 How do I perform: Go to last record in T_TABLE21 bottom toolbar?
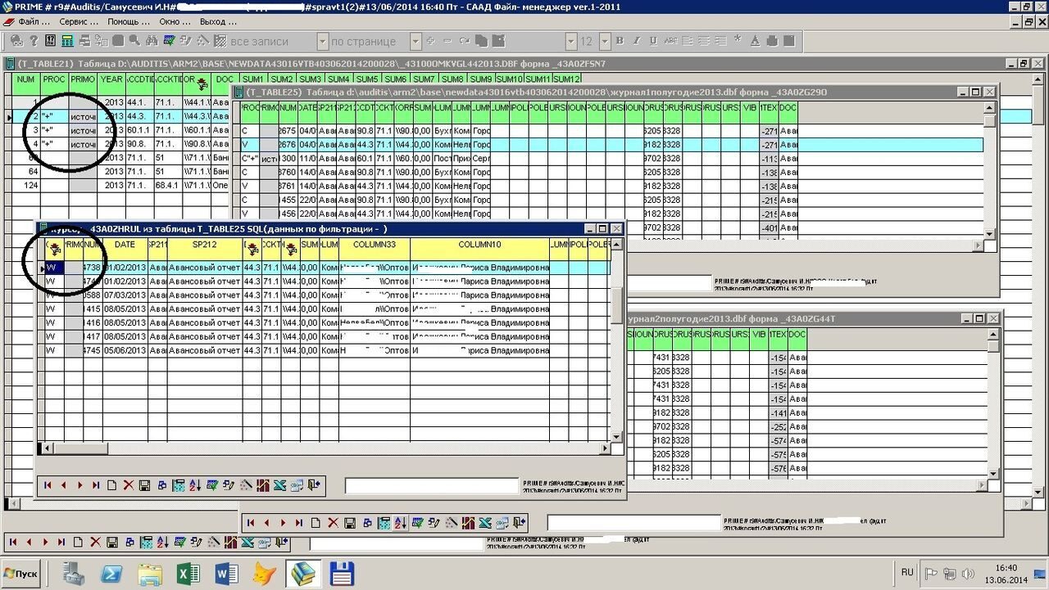pyautogui.click(x=61, y=542)
